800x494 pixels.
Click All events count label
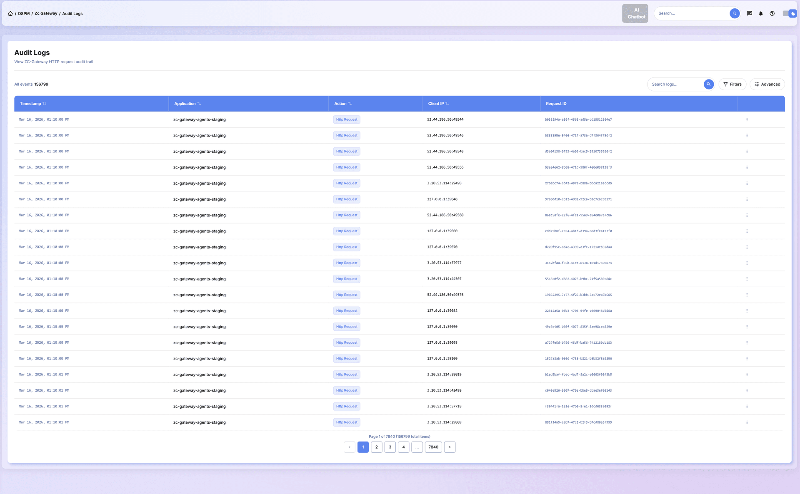(31, 84)
